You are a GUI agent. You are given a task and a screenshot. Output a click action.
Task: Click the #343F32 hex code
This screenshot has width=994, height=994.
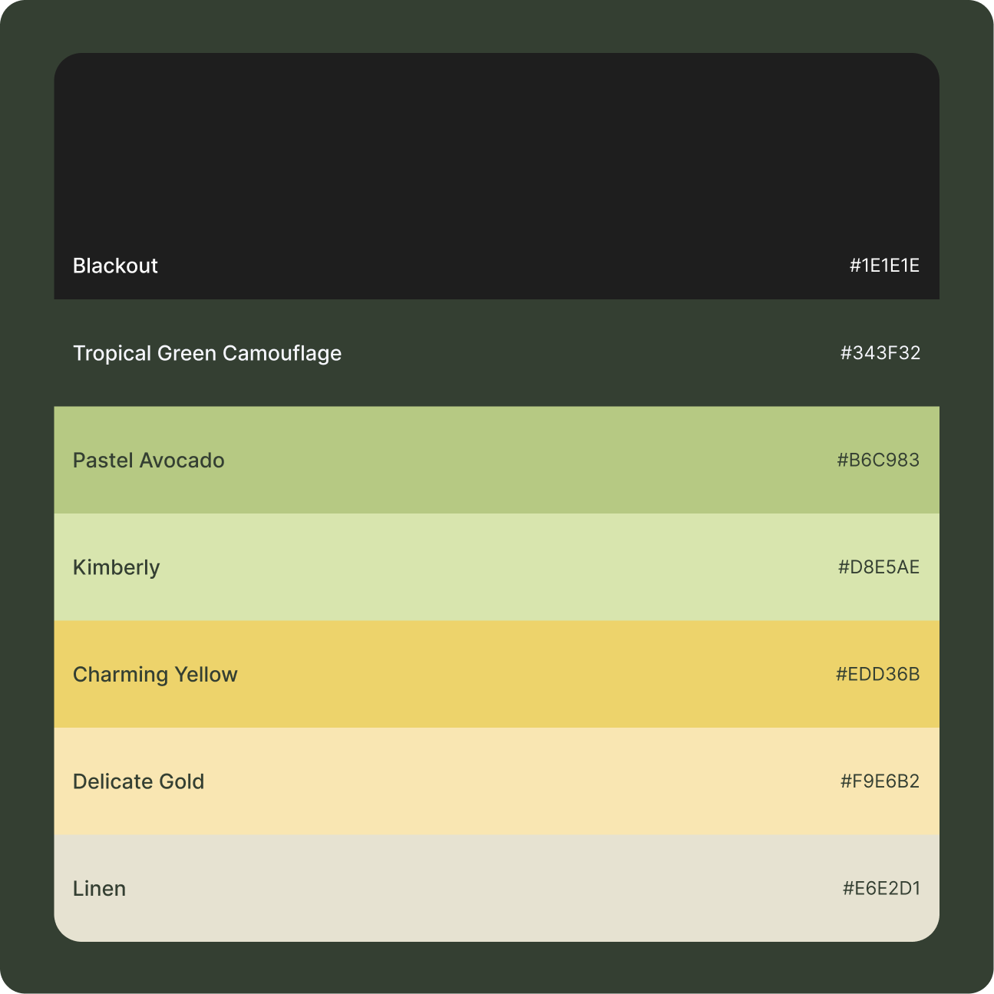[x=880, y=353]
